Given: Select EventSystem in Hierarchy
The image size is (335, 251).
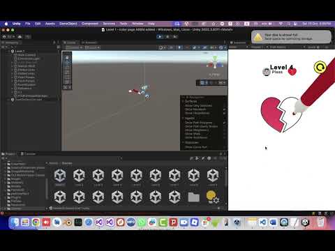Looking at the screenshot, I should (27, 84).
